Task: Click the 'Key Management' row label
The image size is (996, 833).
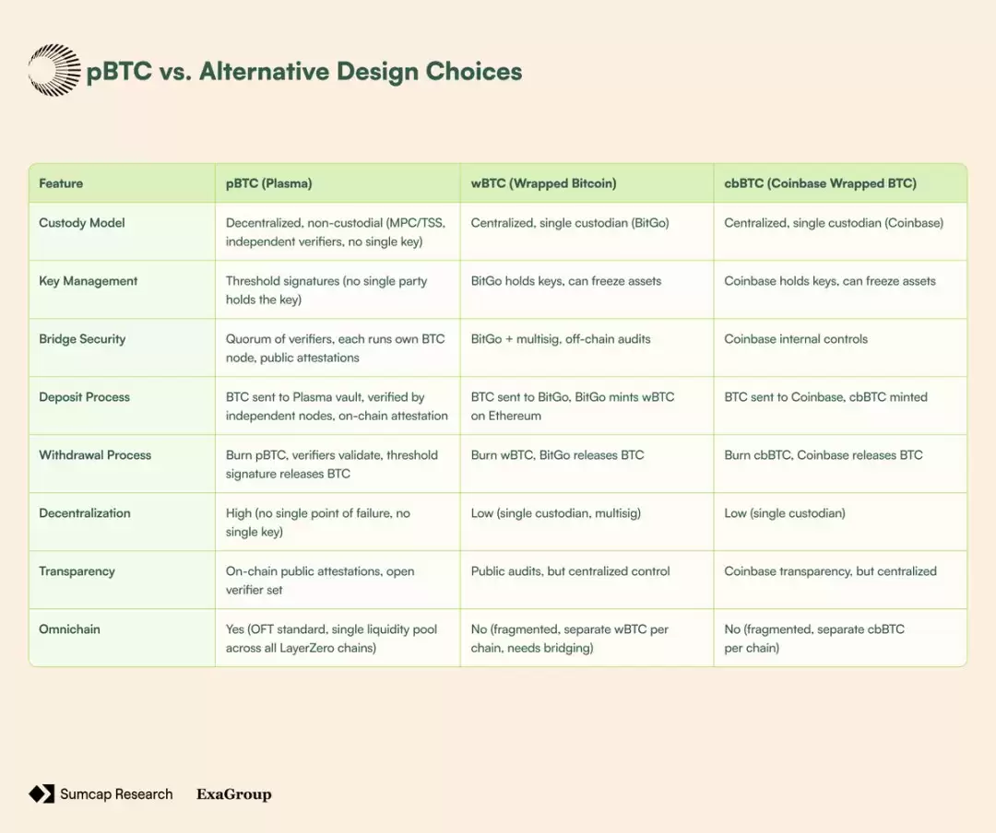Action: click(89, 281)
